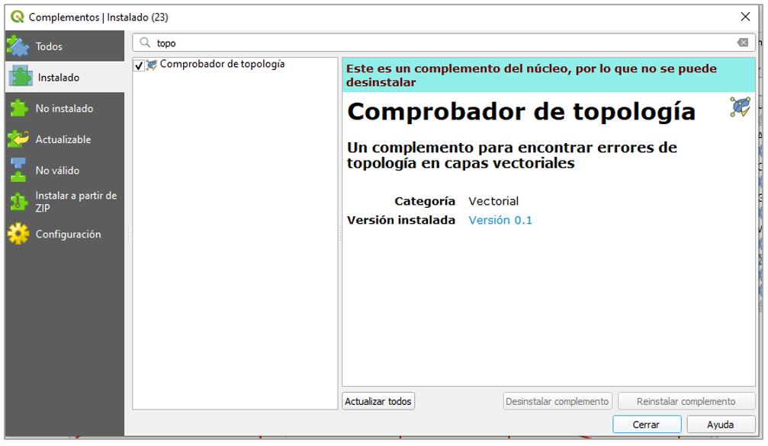Viewport: 768px width, 446px height.
Task: Open the Todos tab
Action: [x=65, y=46]
